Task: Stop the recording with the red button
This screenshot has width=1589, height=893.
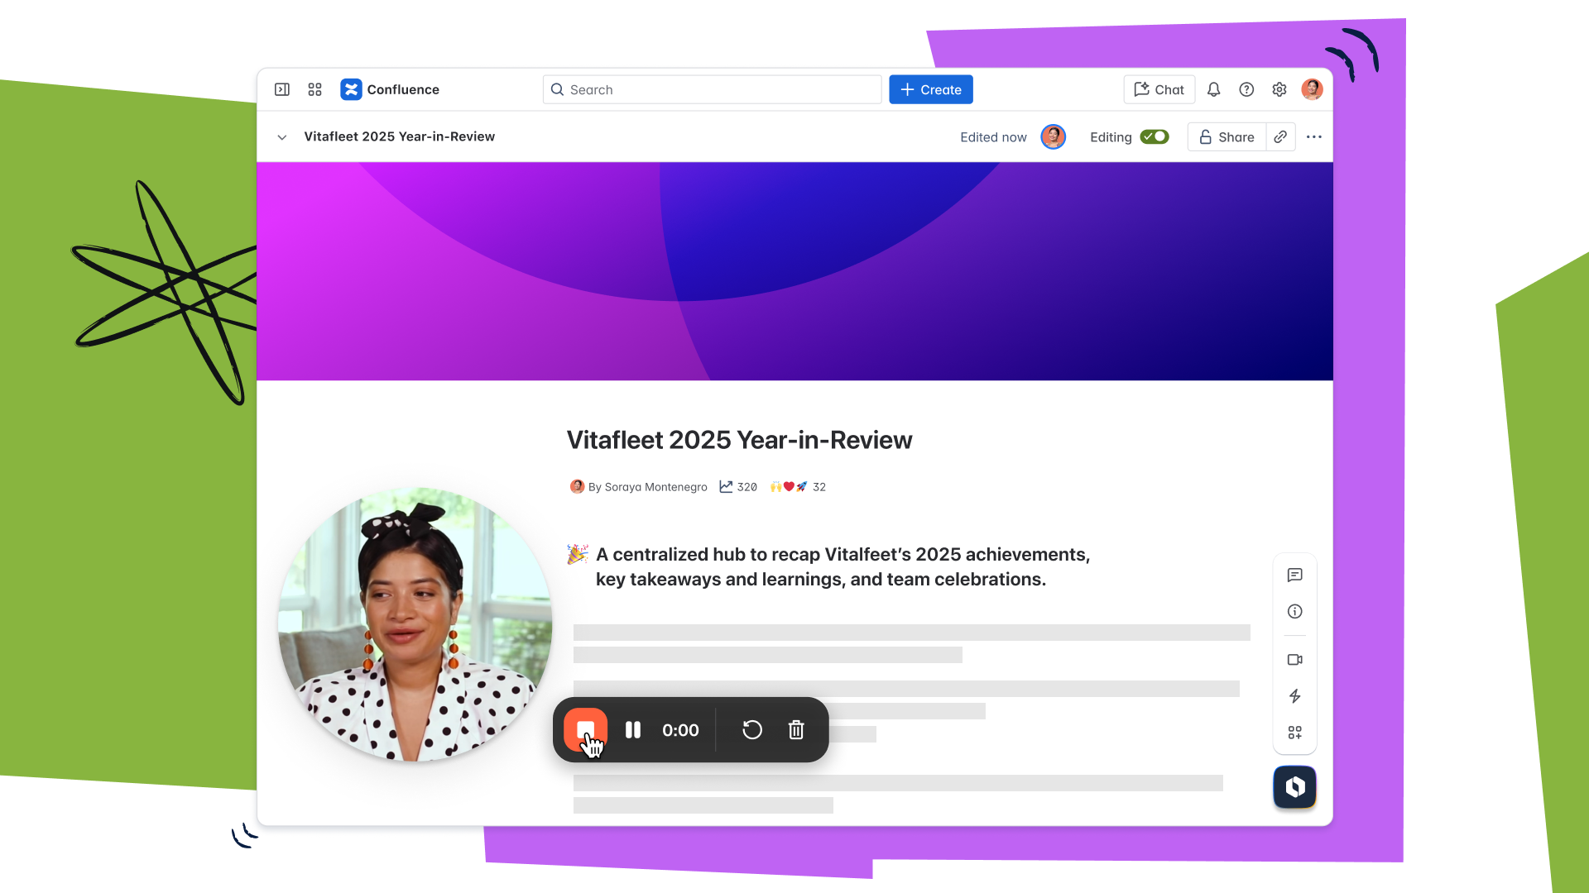Action: [585, 729]
